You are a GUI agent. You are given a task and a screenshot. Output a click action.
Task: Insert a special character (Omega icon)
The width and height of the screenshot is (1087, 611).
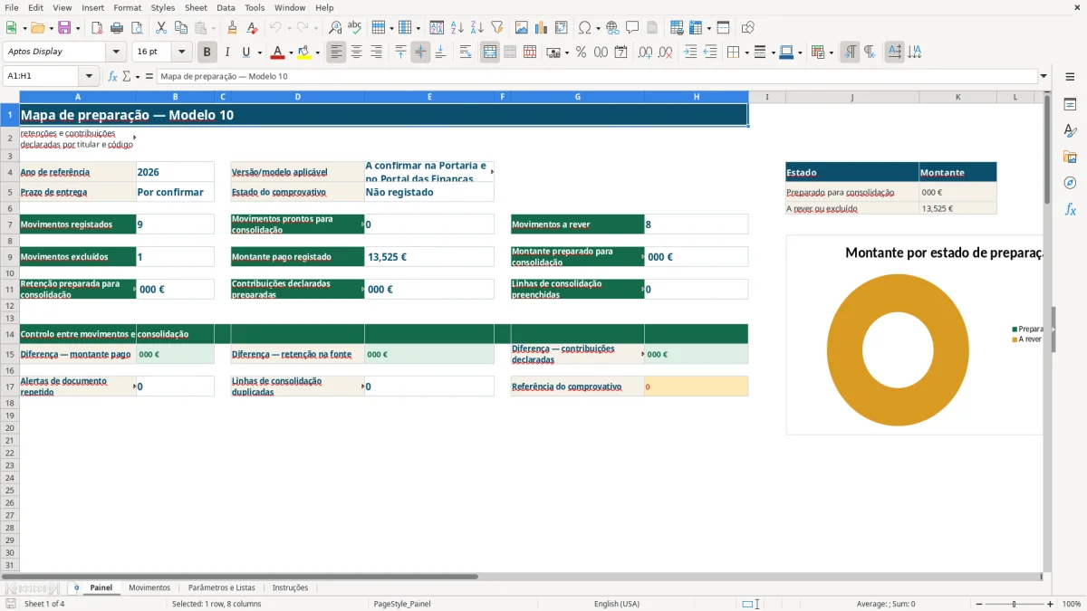point(584,28)
